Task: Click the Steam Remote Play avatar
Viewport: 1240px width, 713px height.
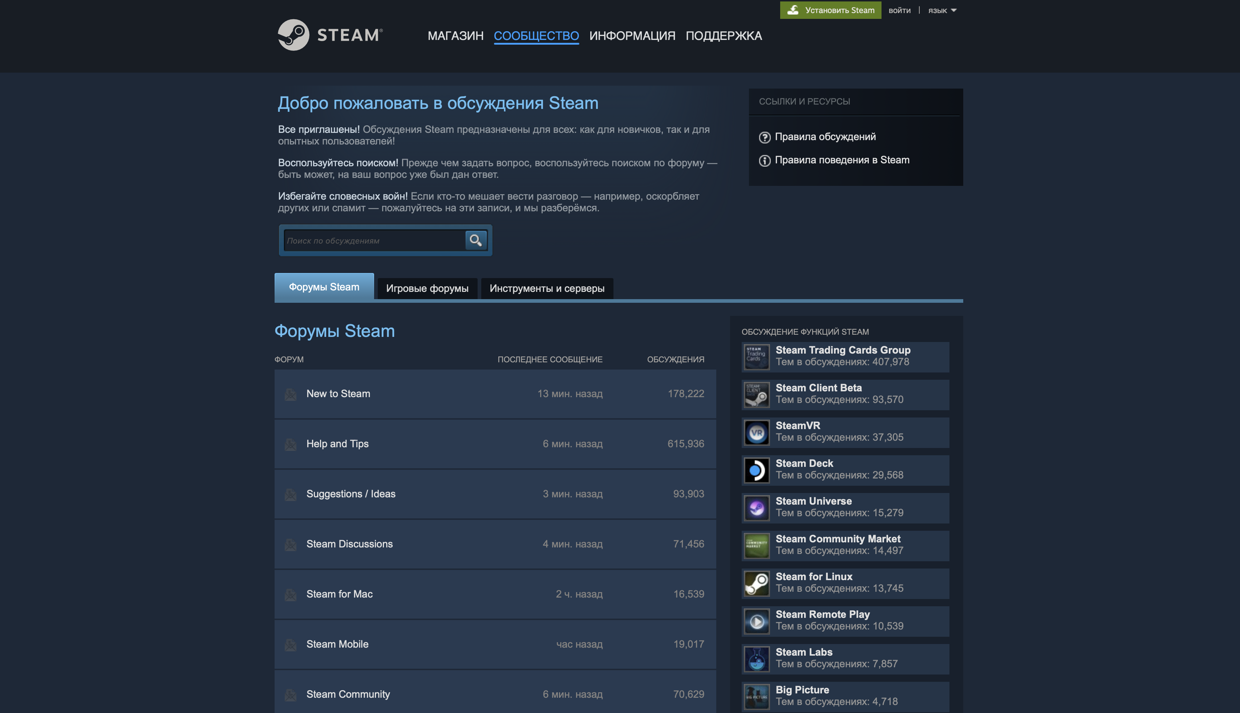Action: [757, 621]
